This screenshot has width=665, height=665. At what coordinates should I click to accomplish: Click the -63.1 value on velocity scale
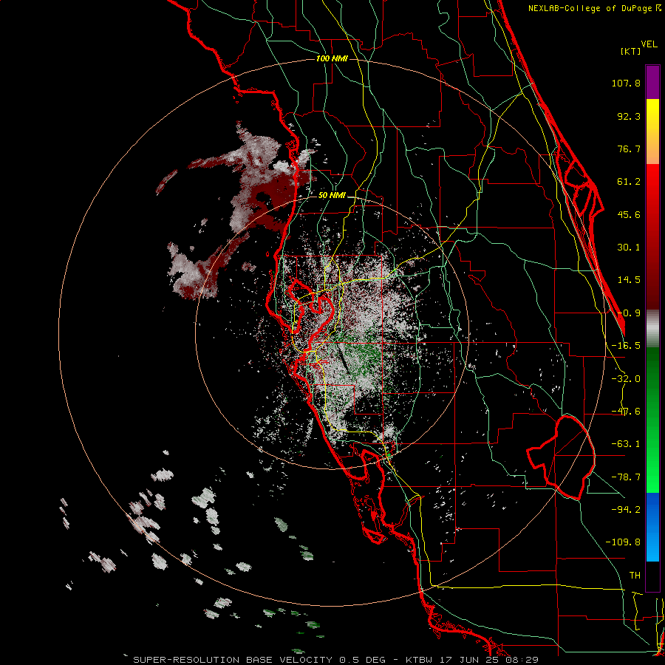point(626,444)
